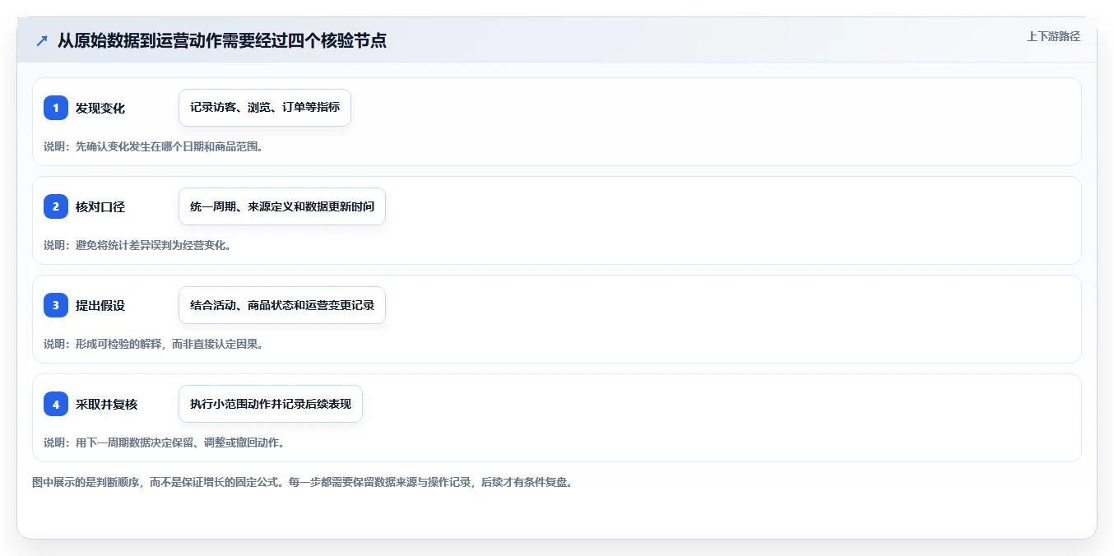Click the step 1 number badge

56,108
